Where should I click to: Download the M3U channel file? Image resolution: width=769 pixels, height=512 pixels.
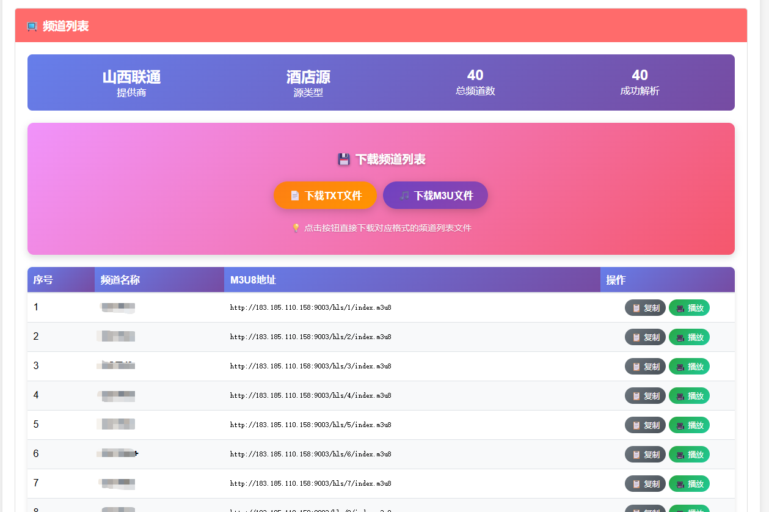pos(435,196)
